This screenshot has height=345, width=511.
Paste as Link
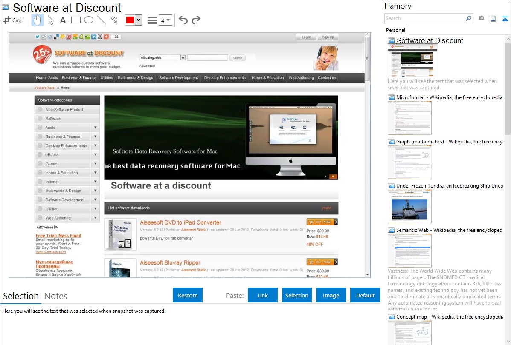(x=263, y=295)
